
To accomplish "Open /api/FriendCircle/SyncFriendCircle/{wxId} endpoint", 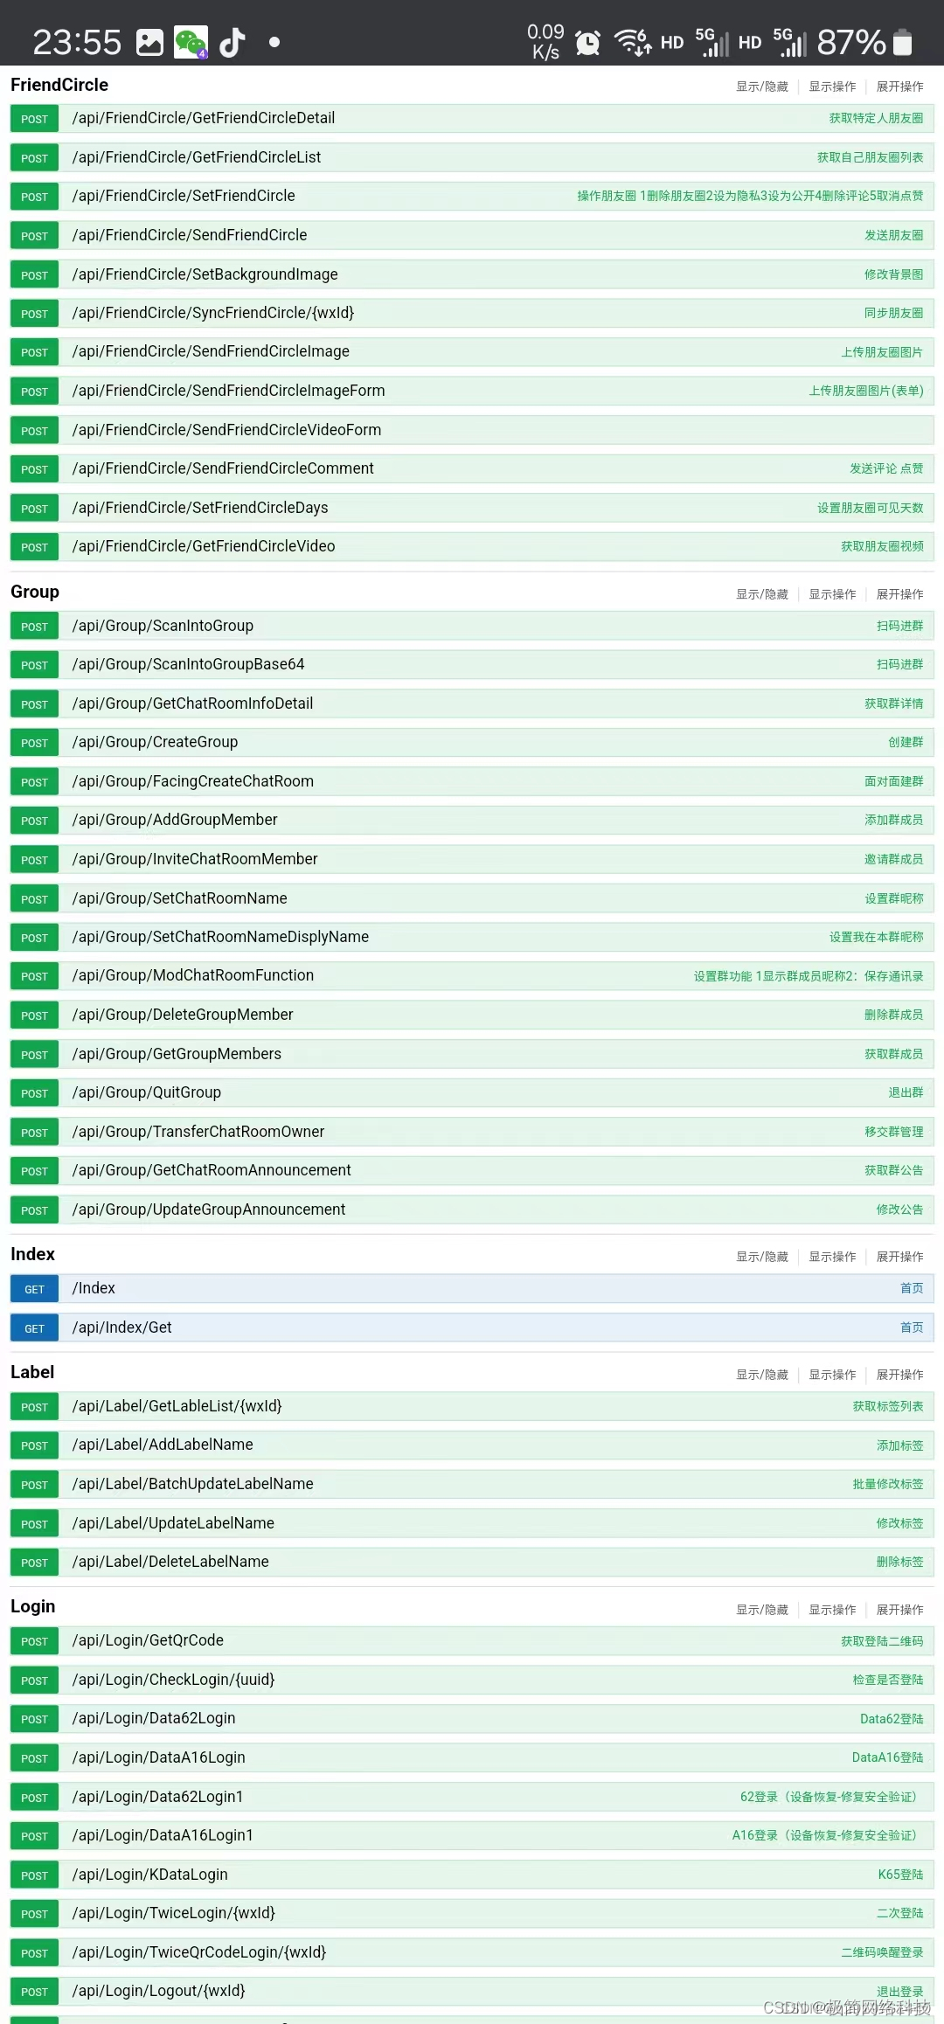I will pos(472,313).
